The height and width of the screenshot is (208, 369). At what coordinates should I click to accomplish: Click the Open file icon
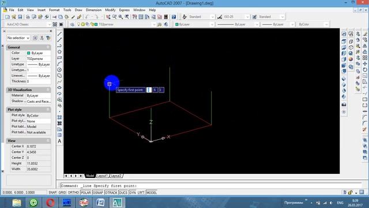click(x=14, y=17)
